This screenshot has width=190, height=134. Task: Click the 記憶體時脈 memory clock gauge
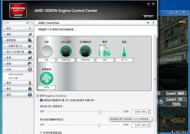[85, 51]
